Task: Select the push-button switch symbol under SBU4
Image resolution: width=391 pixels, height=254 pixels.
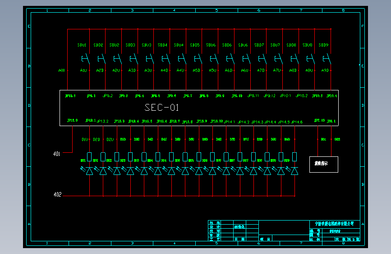Action: click(x=182, y=59)
